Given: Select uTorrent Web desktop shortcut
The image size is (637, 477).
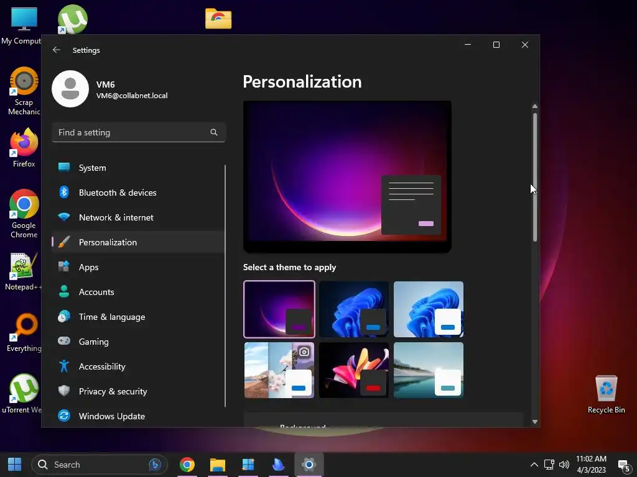Looking at the screenshot, I should click(x=23, y=393).
